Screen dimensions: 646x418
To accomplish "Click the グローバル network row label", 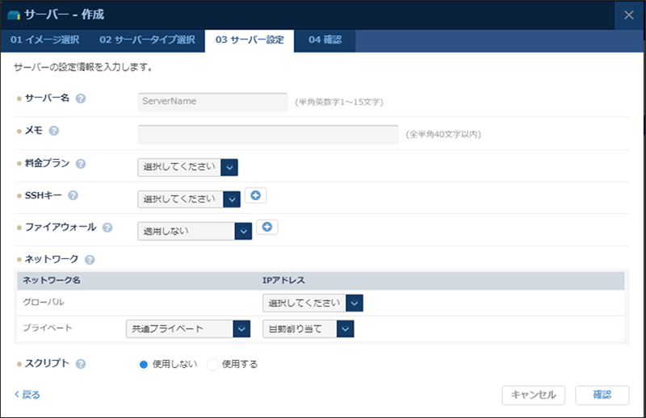I will coord(44,302).
